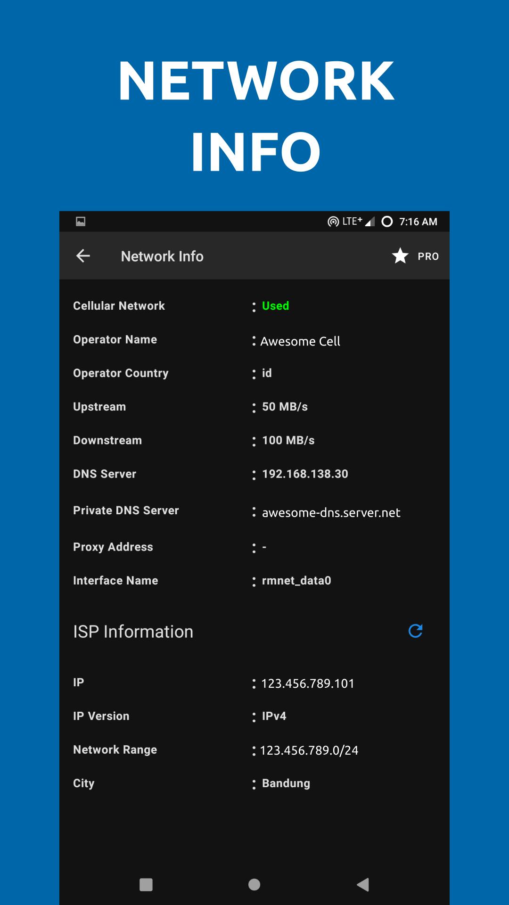The width and height of the screenshot is (509, 905).
Task: Tap the LTE+ signal indicator
Action: [358, 221]
